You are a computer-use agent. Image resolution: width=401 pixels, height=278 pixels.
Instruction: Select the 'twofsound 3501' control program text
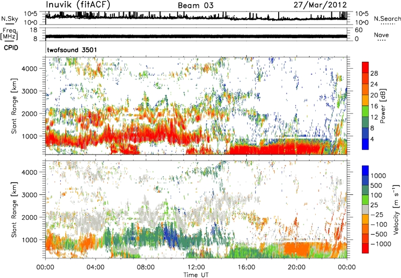tap(72, 50)
